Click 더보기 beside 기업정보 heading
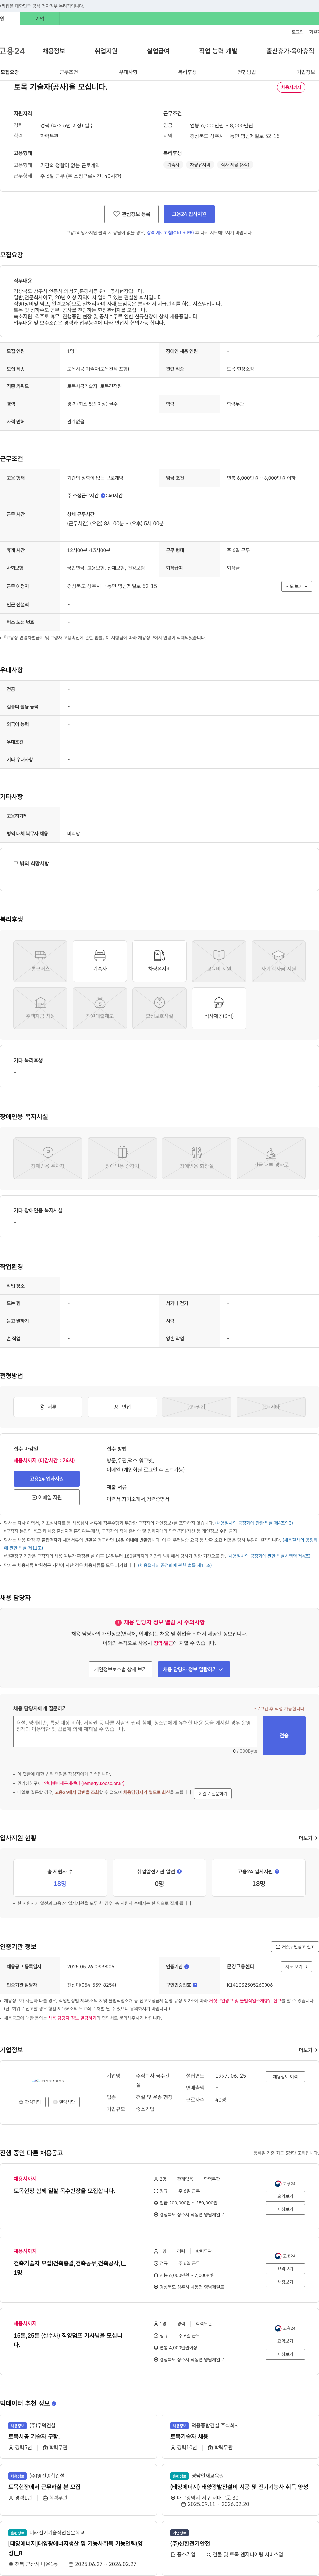This screenshot has height=2576, width=319. click(308, 2050)
